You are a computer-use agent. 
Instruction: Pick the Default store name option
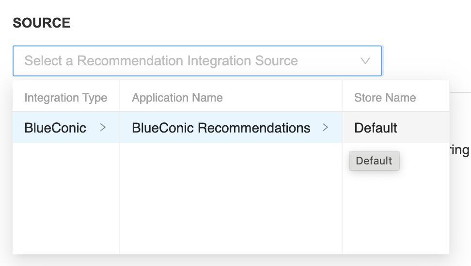pos(376,128)
